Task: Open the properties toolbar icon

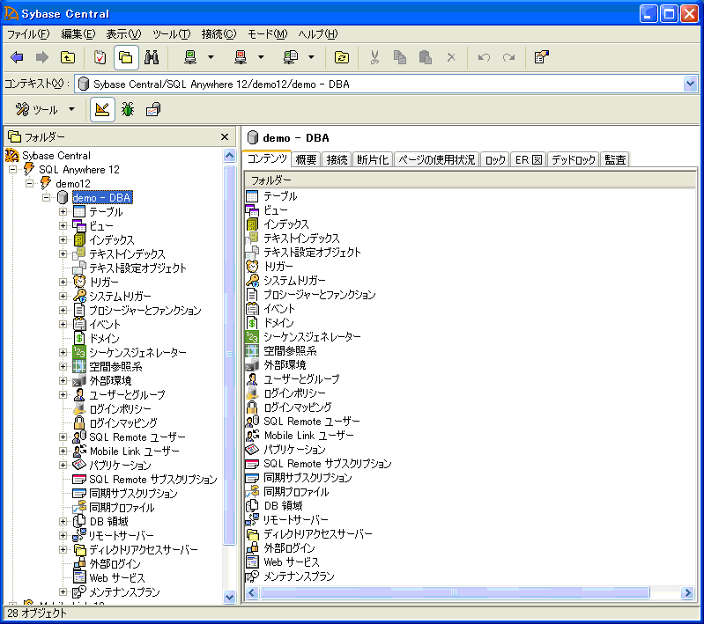Action: 542,58
